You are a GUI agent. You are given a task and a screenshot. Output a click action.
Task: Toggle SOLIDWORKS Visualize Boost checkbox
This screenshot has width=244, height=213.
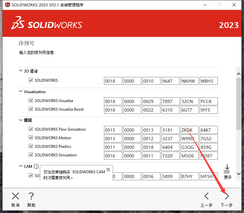pyautogui.click(x=31, y=109)
